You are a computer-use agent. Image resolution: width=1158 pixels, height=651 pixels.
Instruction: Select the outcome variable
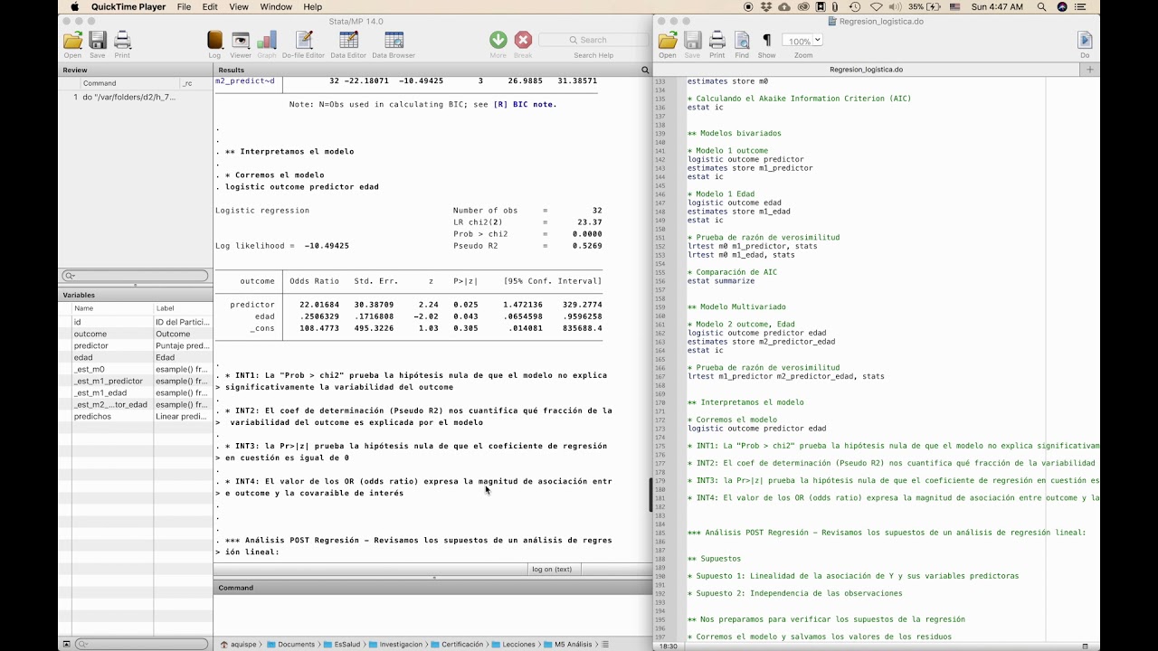(136, 334)
